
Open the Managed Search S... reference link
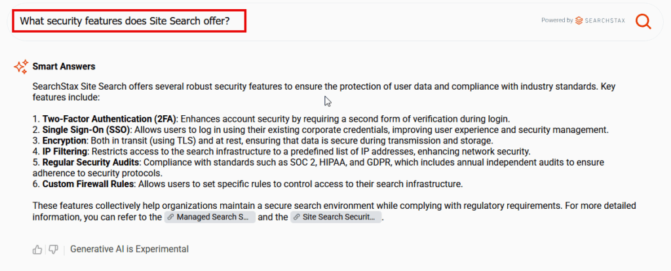tap(210, 217)
